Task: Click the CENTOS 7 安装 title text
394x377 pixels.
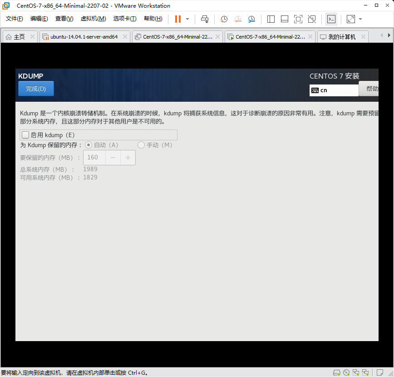Action: click(334, 76)
